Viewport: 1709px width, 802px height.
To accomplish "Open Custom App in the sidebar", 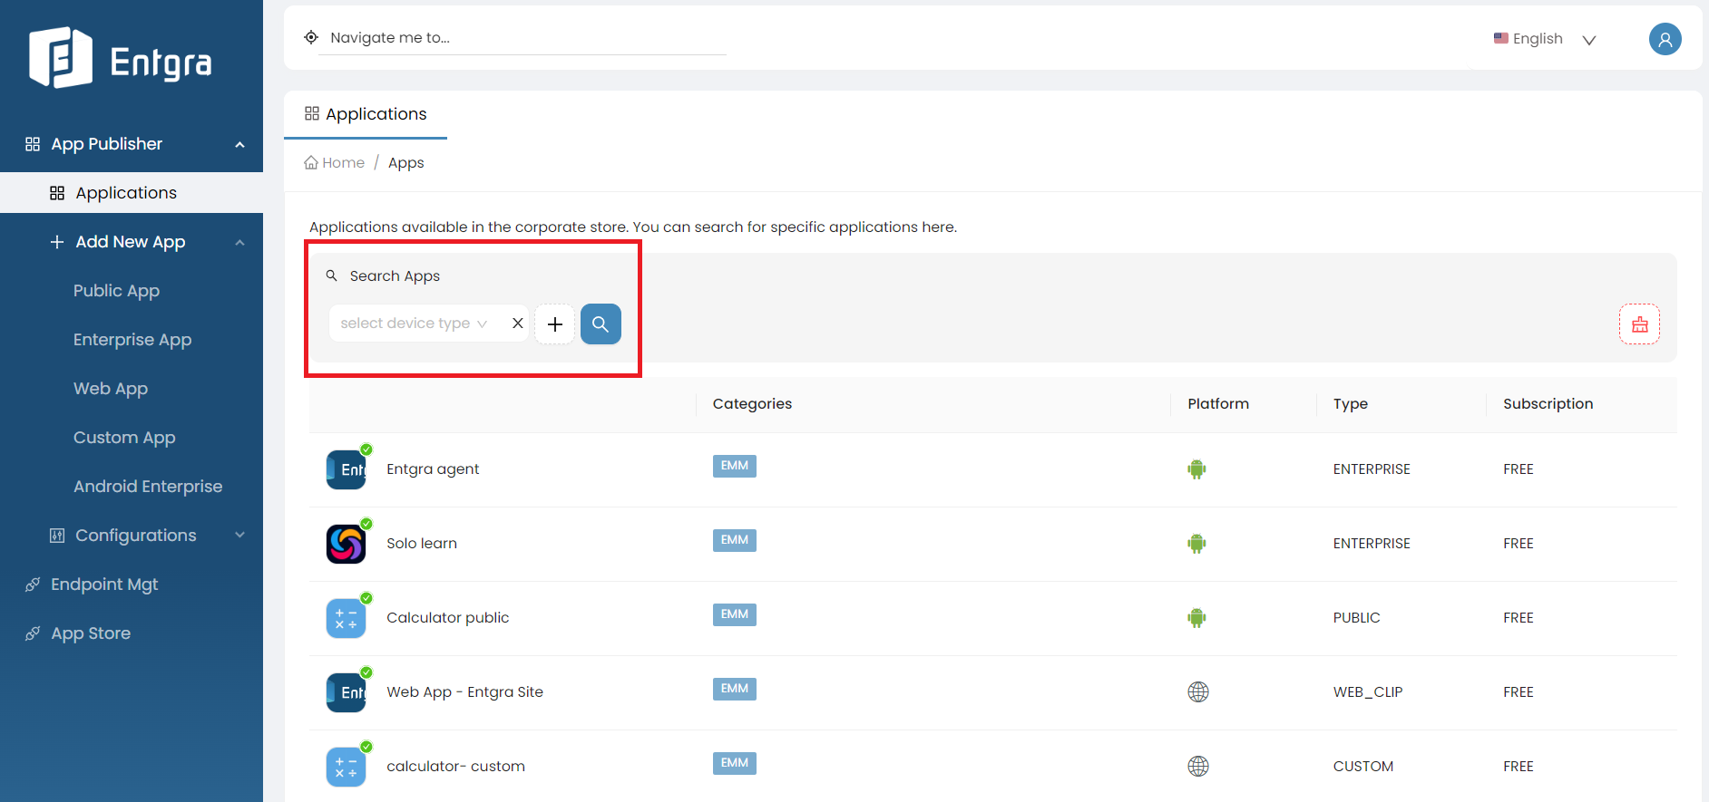I will click(124, 438).
